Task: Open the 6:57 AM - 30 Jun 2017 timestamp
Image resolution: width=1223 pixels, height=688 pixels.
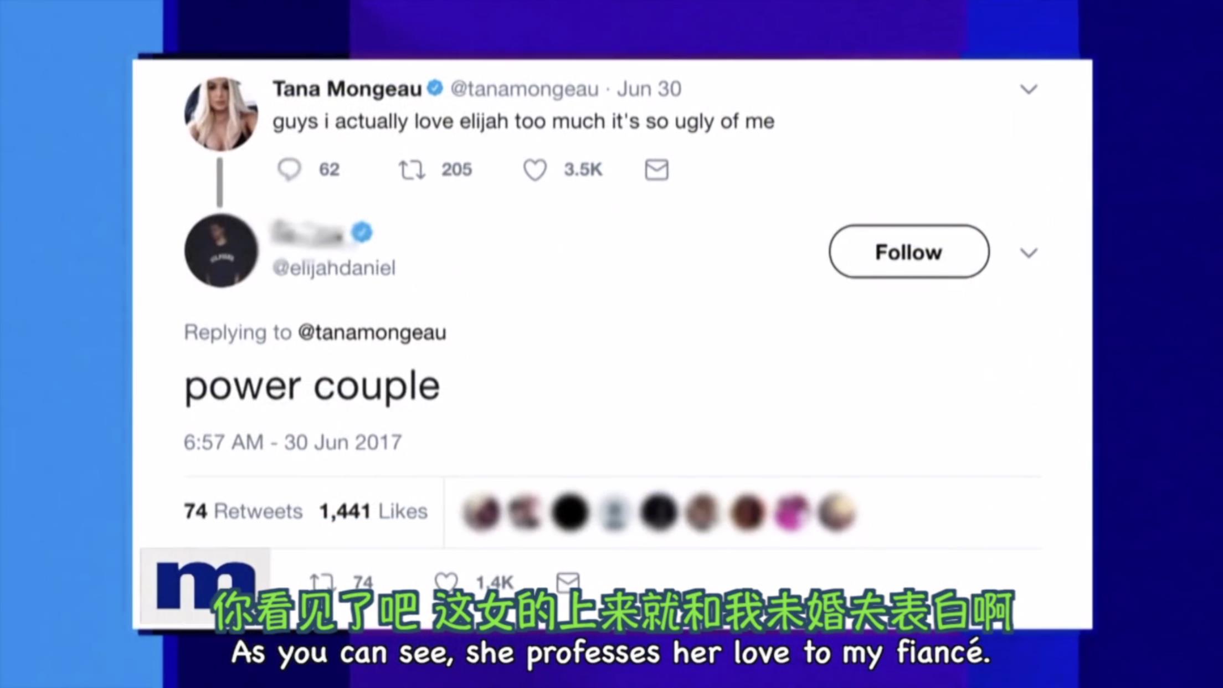Action: point(292,442)
